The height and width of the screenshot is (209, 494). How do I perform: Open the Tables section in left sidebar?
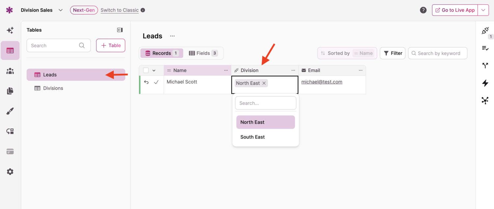tap(10, 51)
